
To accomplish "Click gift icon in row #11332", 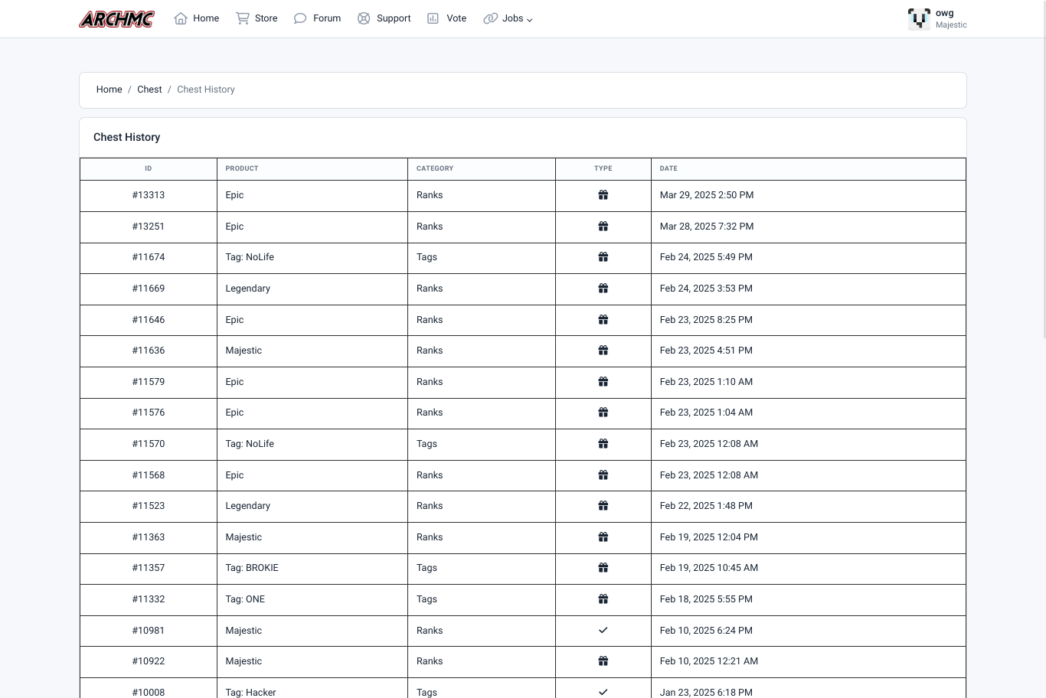I will [603, 599].
